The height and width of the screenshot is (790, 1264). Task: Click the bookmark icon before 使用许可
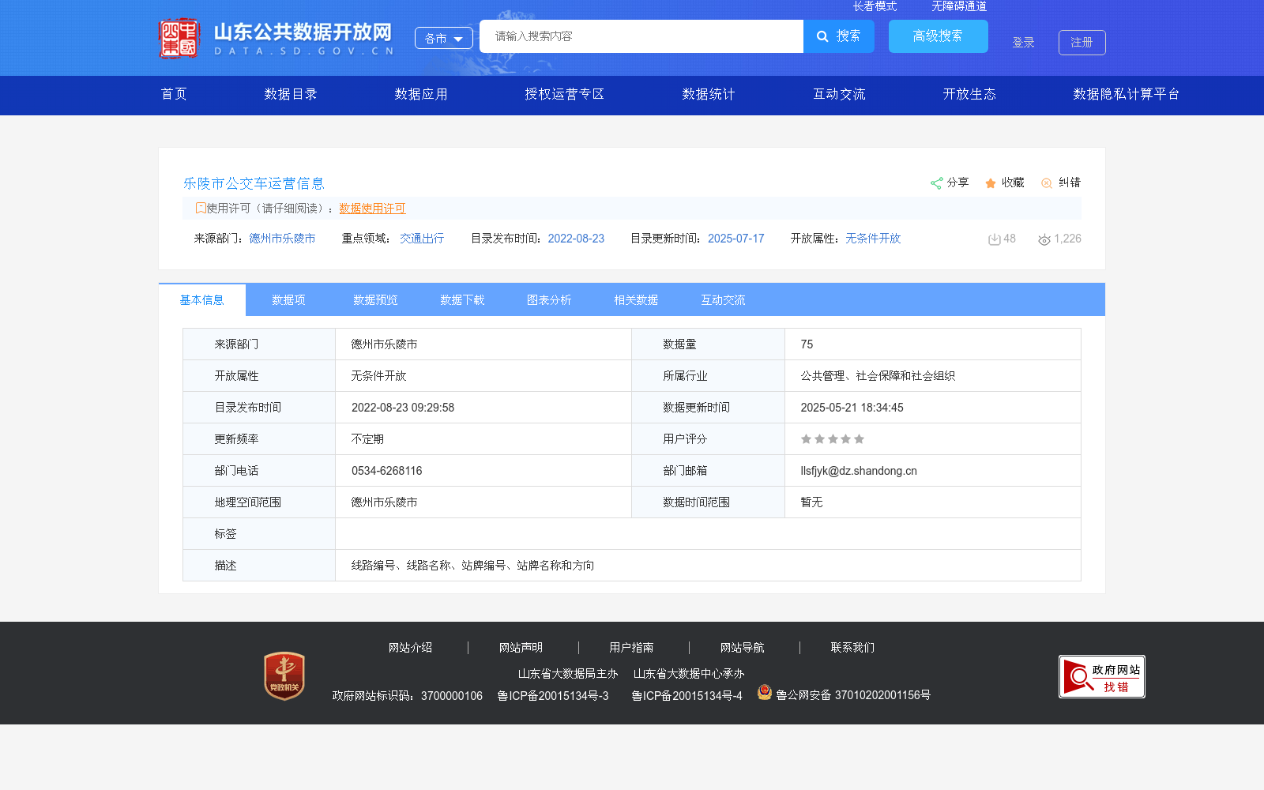pos(201,208)
